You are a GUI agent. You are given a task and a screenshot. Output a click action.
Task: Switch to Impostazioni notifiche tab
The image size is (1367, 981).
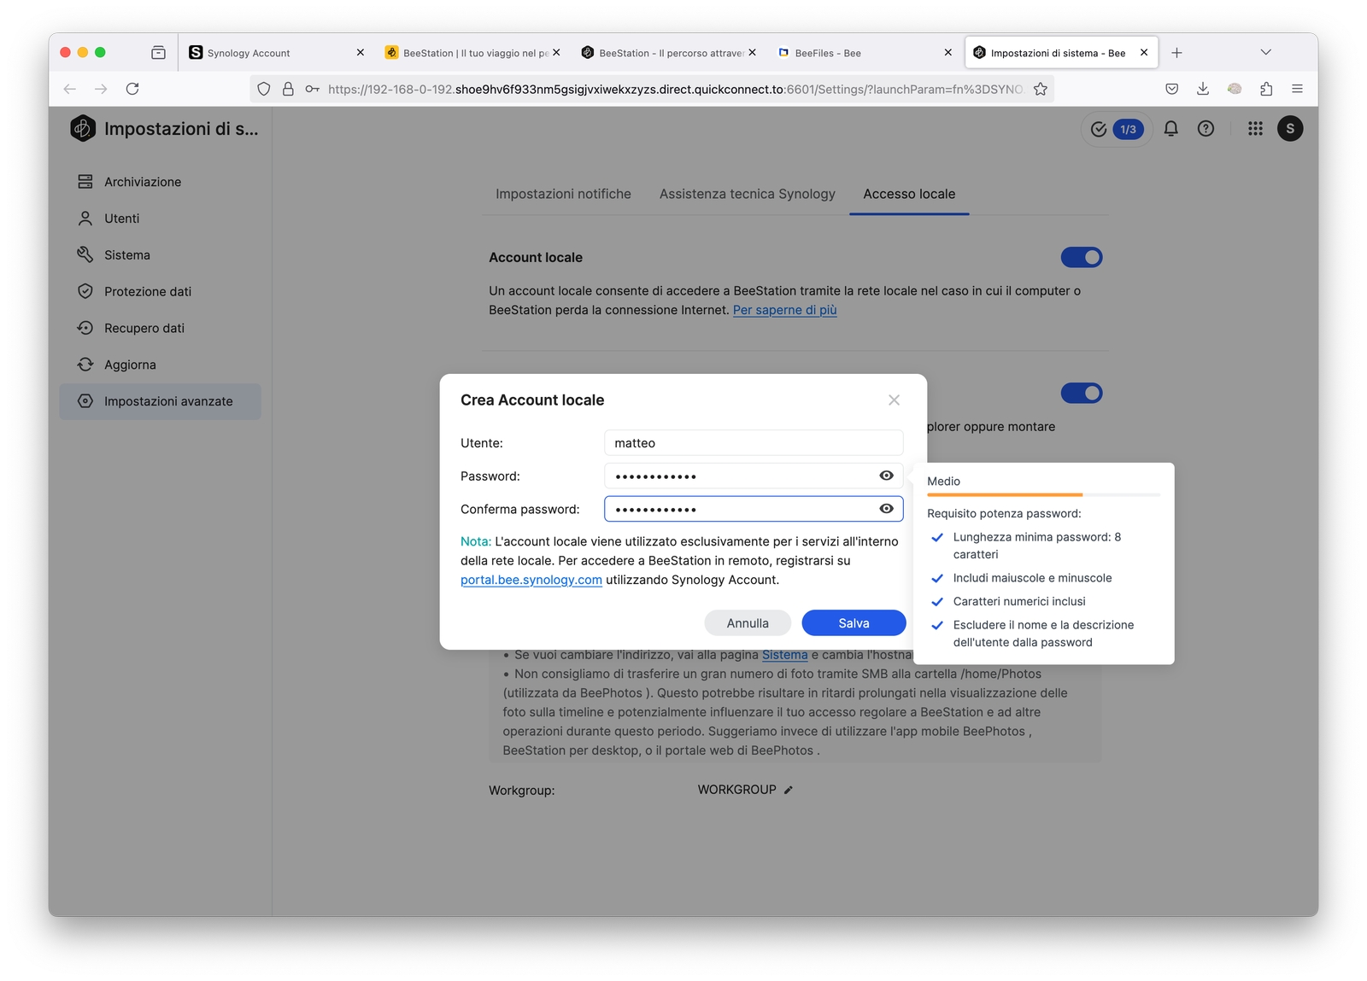pos(564,194)
